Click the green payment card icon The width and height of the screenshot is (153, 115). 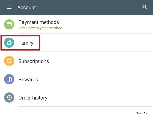click(9, 24)
